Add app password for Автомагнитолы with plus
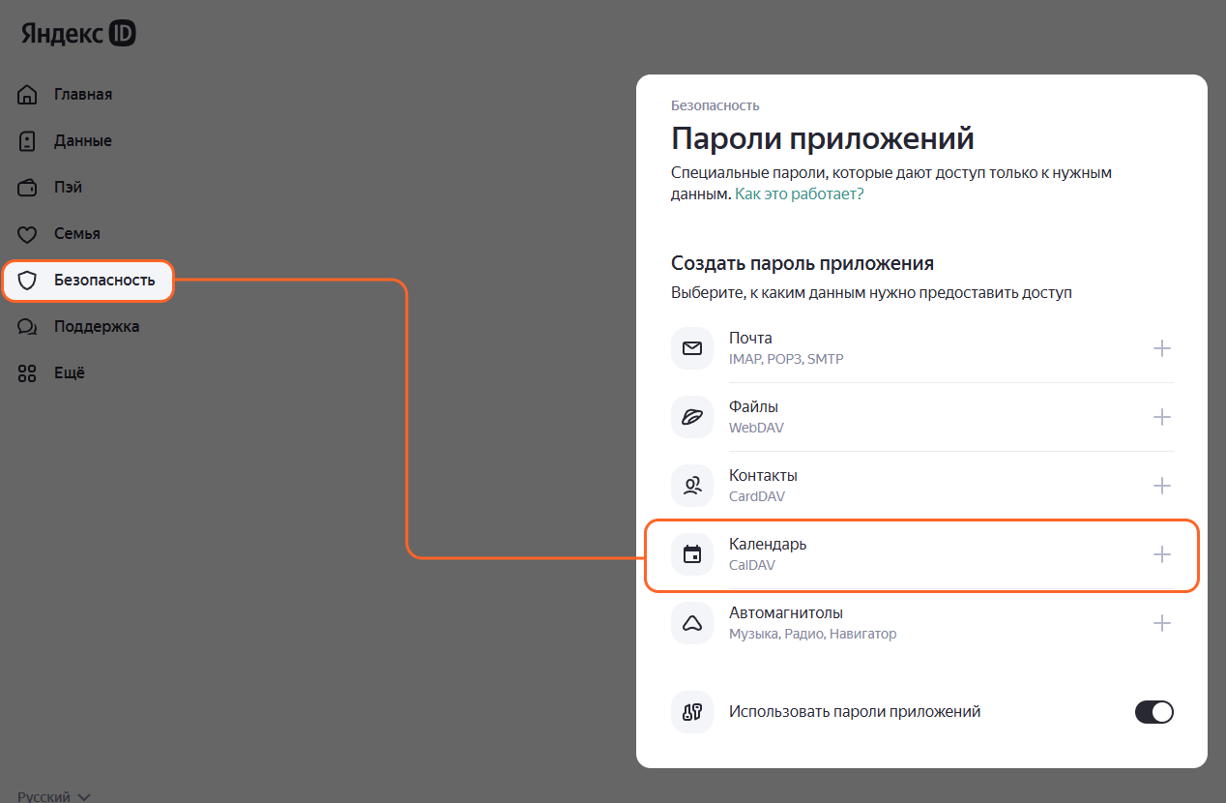This screenshot has height=803, width=1226. [x=1162, y=623]
